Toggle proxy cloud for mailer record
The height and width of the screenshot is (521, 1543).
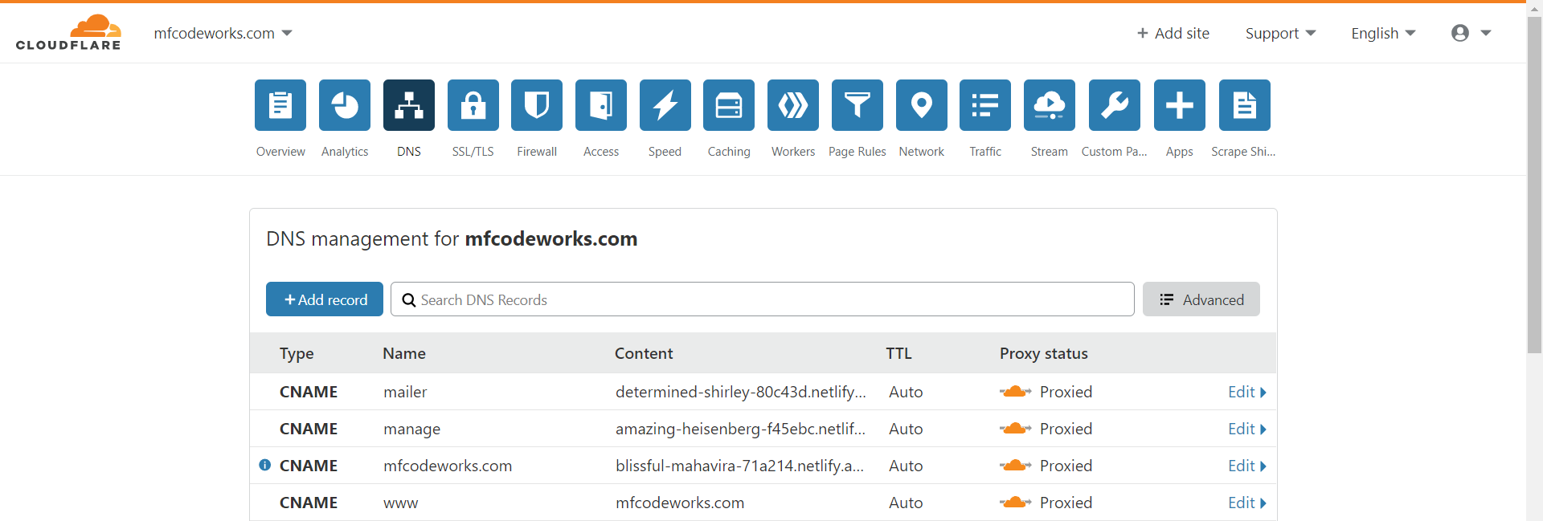click(x=1016, y=392)
